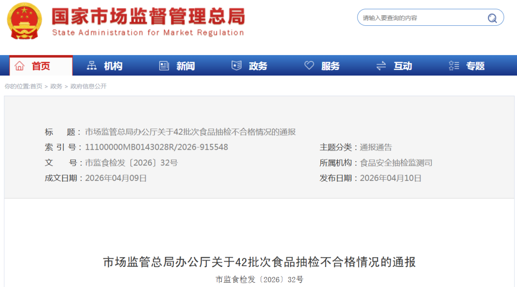This screenshot has width=517, height=287.
Task: Click the book icon beside 政务
Action: [x=236, y=66]
